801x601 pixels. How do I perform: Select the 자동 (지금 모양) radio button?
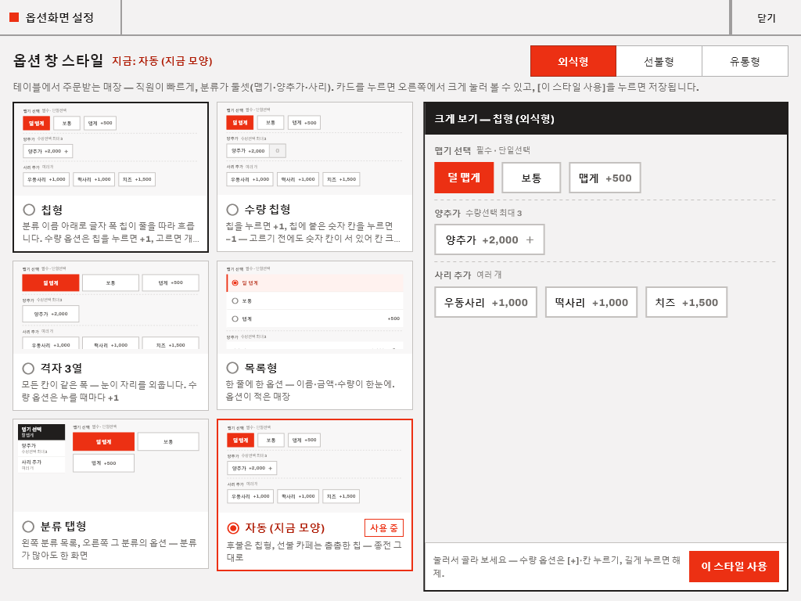tap(233, 528)
